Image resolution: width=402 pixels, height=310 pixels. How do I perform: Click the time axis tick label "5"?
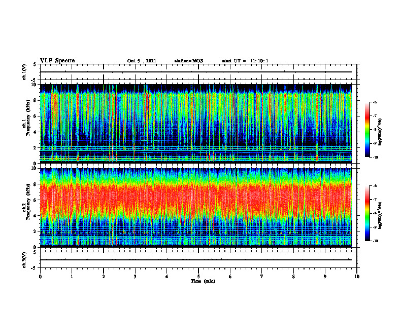pos(198,277)
